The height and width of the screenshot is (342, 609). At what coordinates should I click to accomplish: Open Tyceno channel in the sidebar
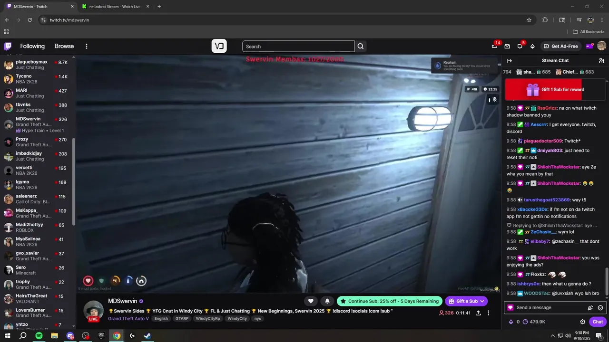(37, 79)
